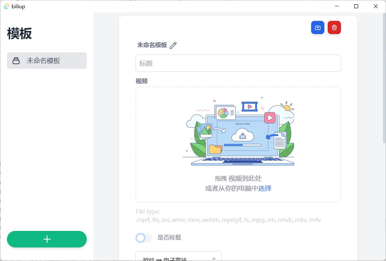Viewport: 386px width, 261px height.
Task: Click the 未命名模板 template name heading
Action: pos(152,45)
